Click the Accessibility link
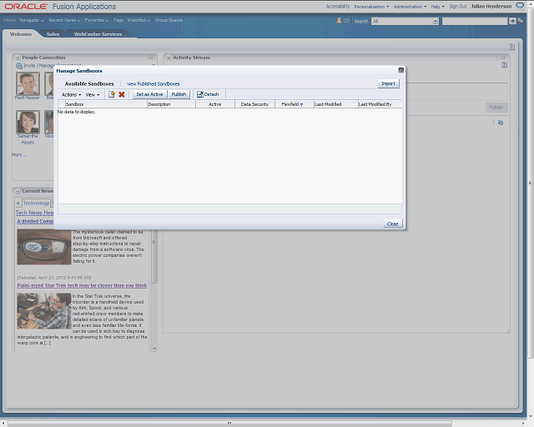The image size is (534, 427). coord(337,7)
